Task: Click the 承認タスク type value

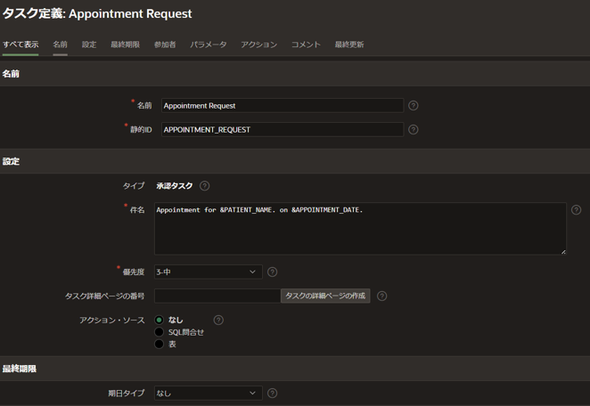Action: coord(175,186)
